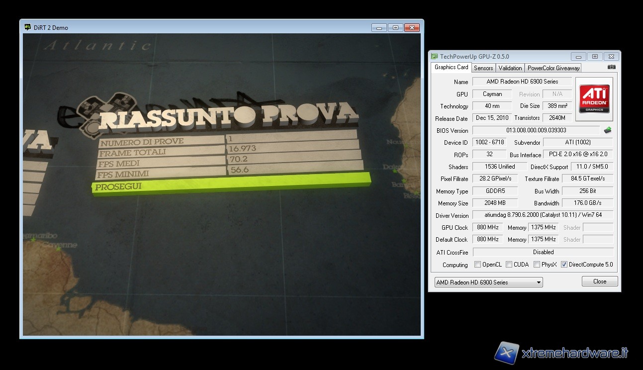This screenshot has width=643, height=370.
Task: Open the AMD Radeon HD 6900 Series dropdown
Action: pos(488,282)
